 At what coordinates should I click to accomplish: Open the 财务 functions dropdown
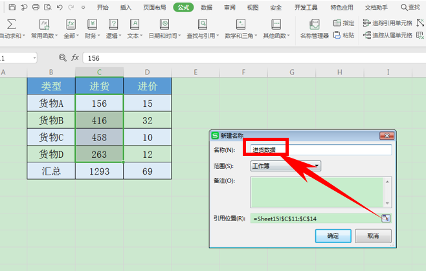pyautogui.click(x=93, y=36)
